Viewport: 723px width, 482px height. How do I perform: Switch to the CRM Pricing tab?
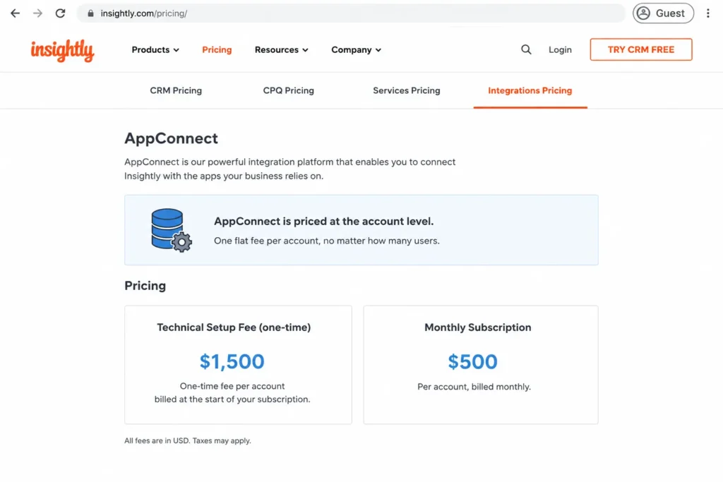(x=176, y=91)
